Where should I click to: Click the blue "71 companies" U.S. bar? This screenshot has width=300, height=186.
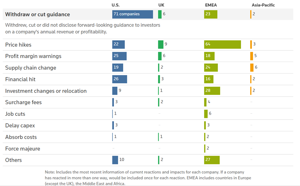pyautogui.click(x=132, y=14)
